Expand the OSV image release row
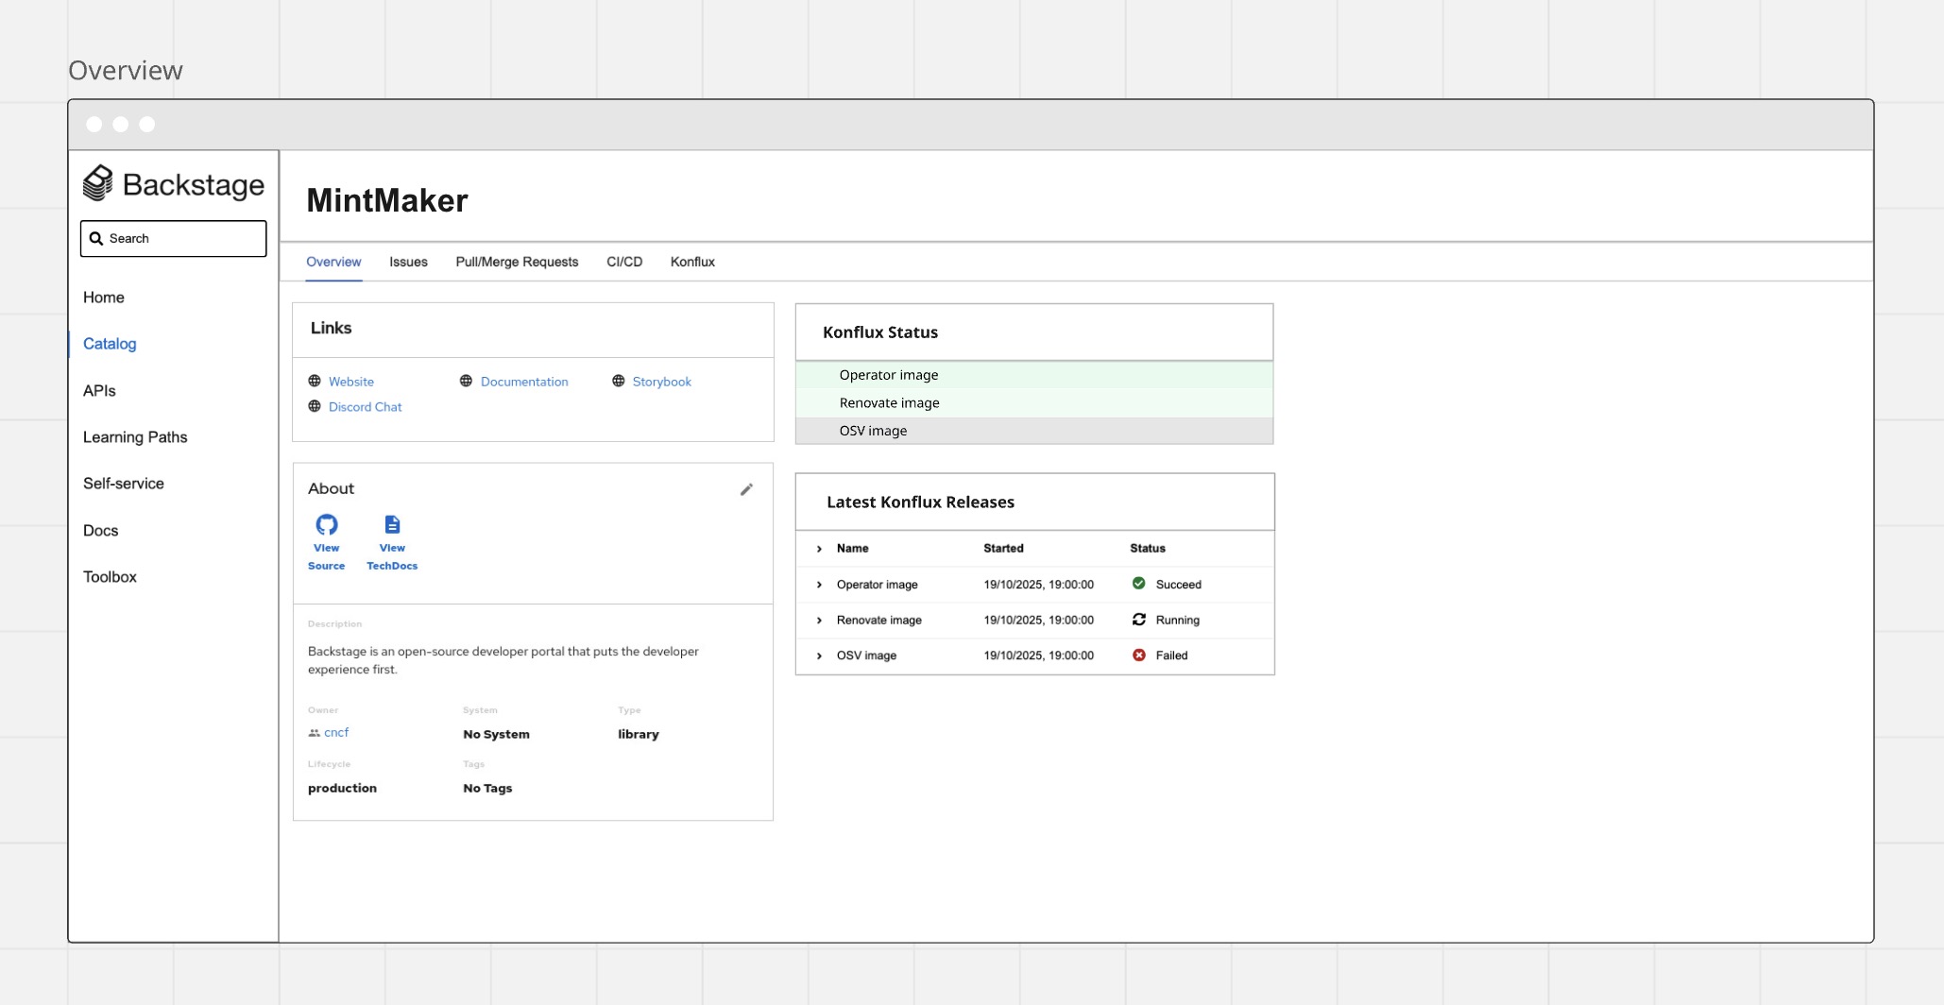The height and width of the screenshot is (1005, 1944). coord(819,656)
